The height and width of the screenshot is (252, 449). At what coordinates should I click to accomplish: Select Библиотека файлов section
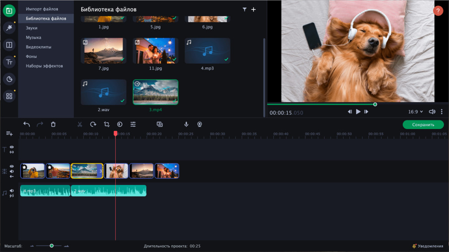click(46, 18)
